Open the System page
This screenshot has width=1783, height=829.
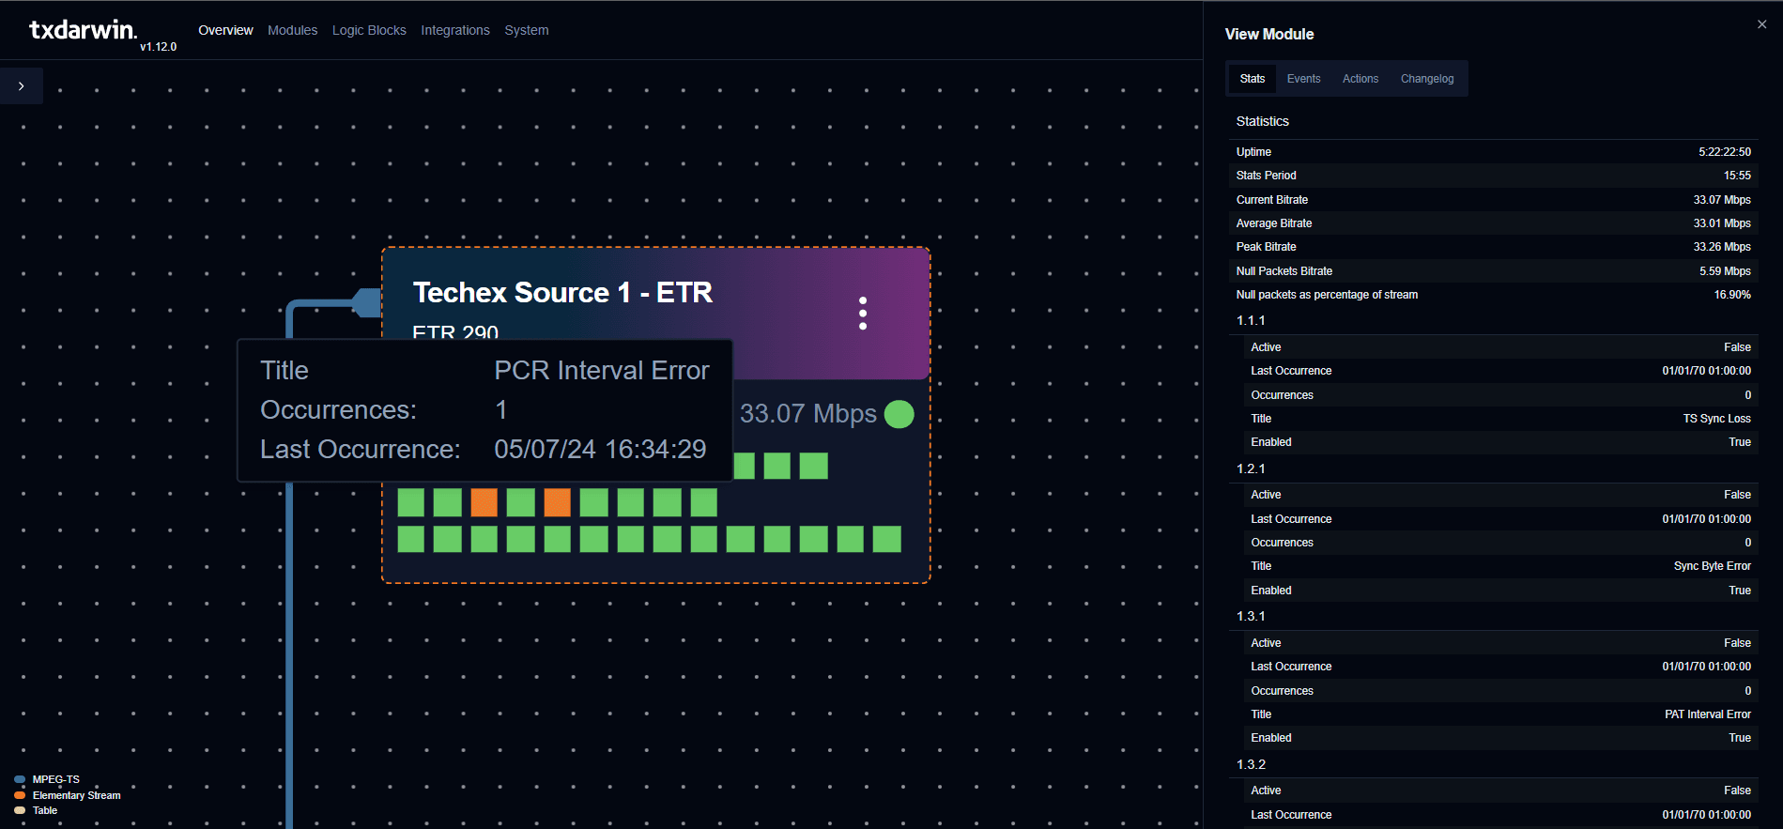[527, 30]
